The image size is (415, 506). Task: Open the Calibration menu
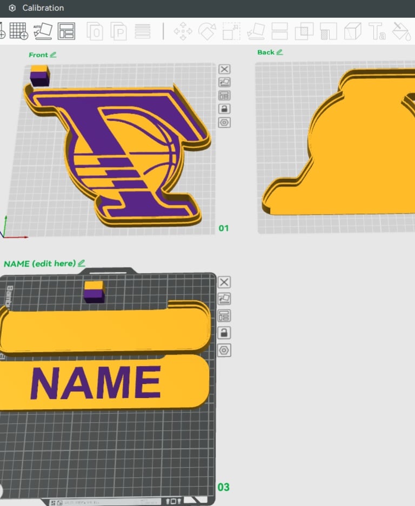point(36,8)
